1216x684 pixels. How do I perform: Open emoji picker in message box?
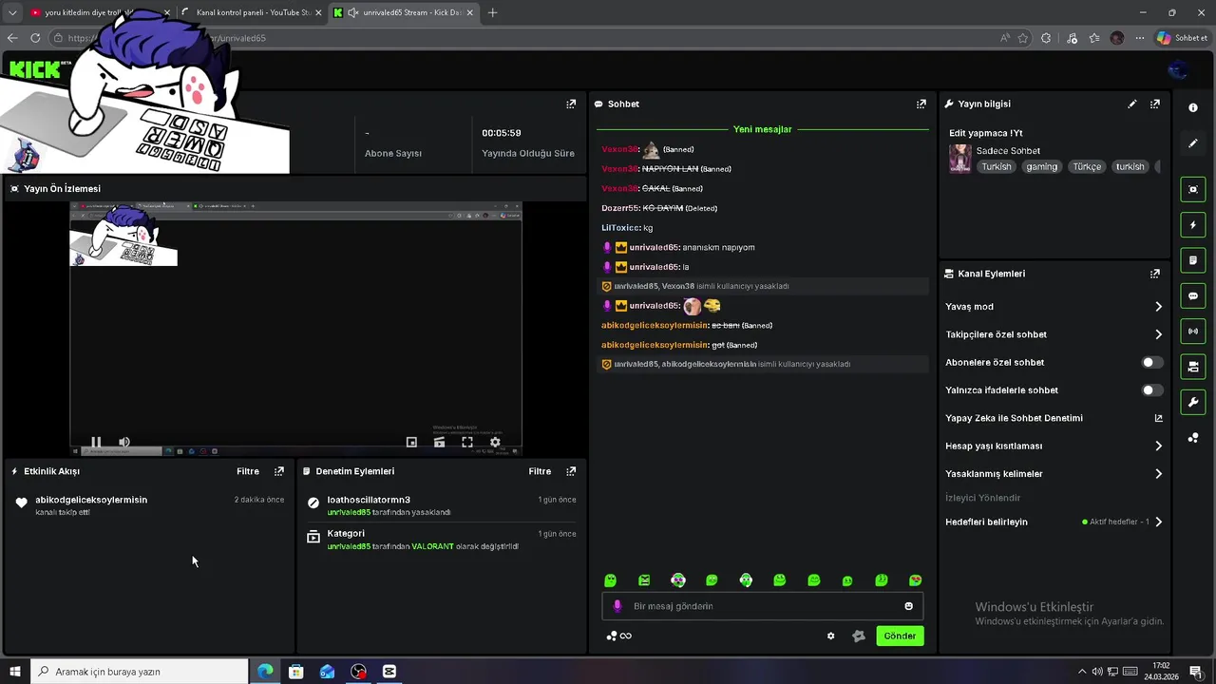coord(908,606)
